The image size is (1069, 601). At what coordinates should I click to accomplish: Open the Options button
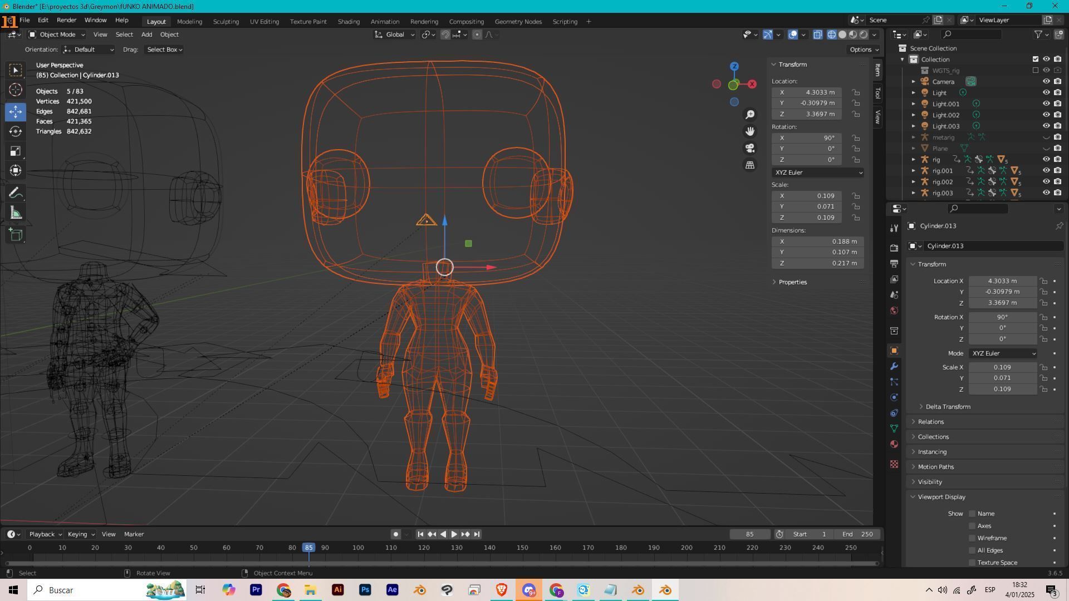pos(864,50)
